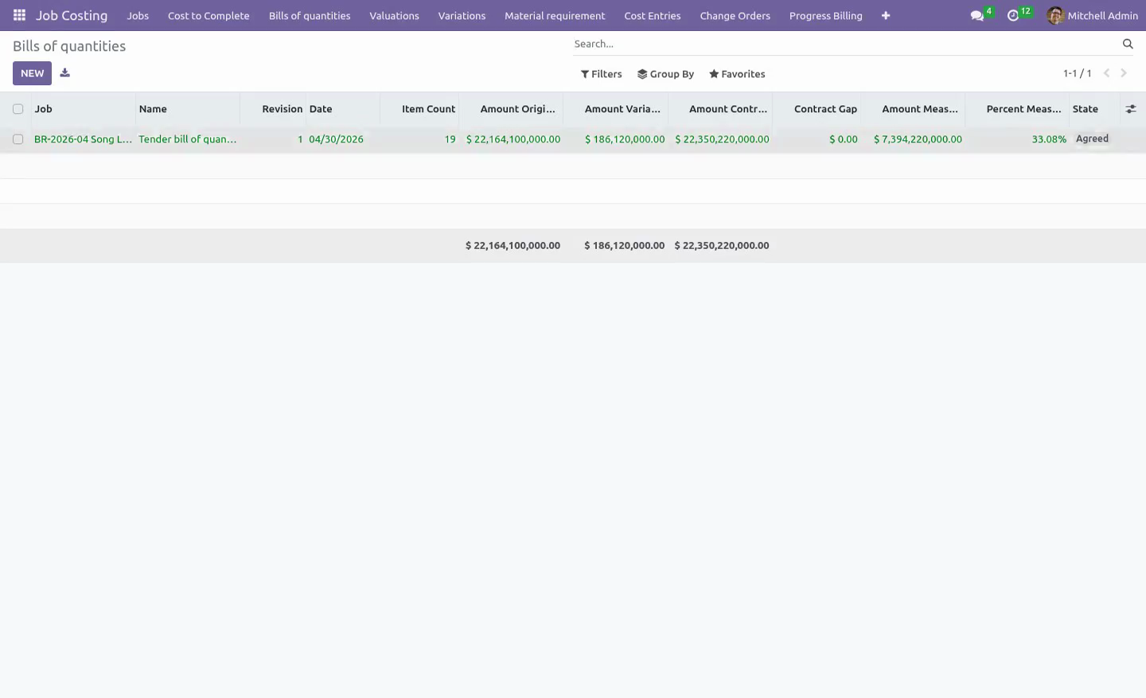1146x698 pixels.
Task: Open the BR-2026-04 Song job record link
Action: tap(83, 139)
